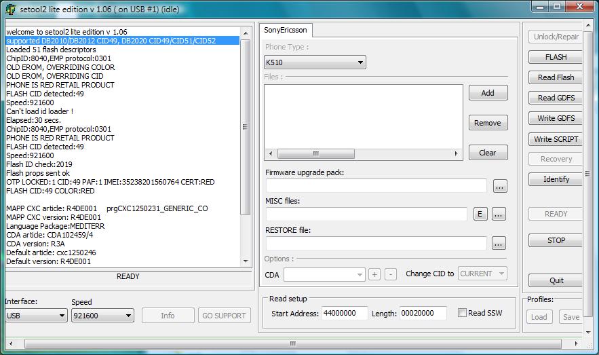This screenshot has height=355, width=599.
Task: Open the Speed 921600 dropdown
Action: pos(102,316)
